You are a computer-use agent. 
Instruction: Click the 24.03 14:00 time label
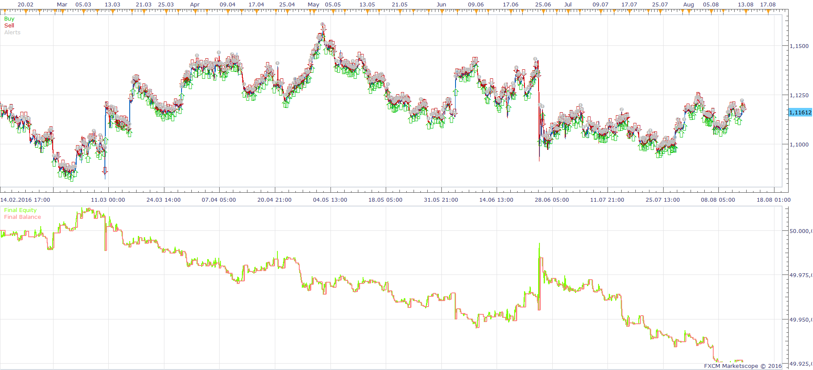coord(164,200)
